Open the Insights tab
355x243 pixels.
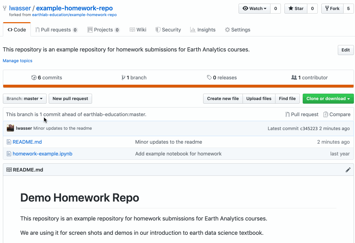point(203,30)
